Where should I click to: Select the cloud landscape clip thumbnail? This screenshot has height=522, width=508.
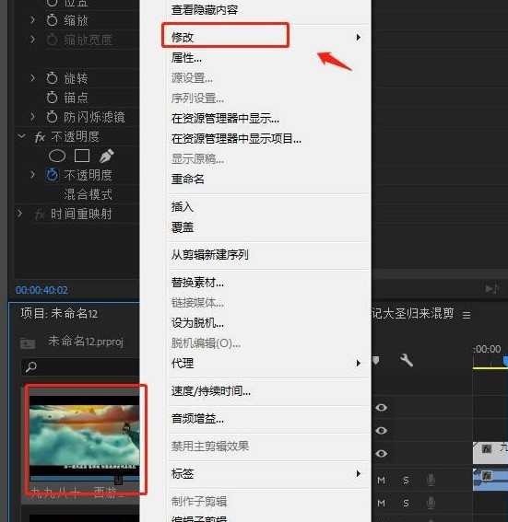pos(84,435)
